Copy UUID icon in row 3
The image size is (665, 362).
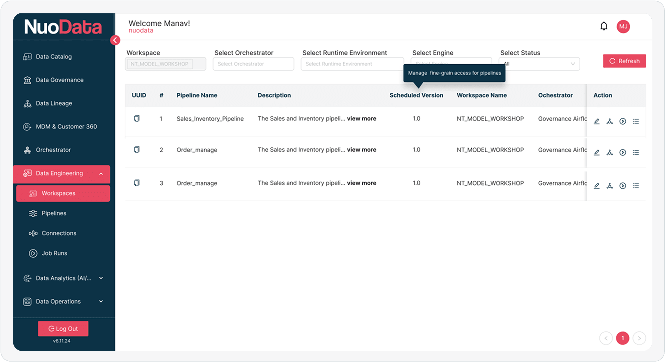(x=137, y=183)
